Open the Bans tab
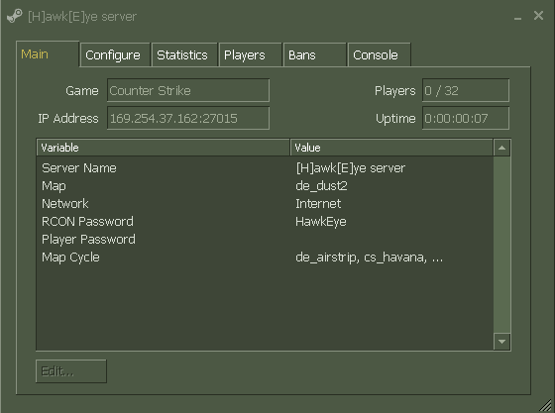The height and width of the screenshot is (413, 555). (x=315, y=54)
